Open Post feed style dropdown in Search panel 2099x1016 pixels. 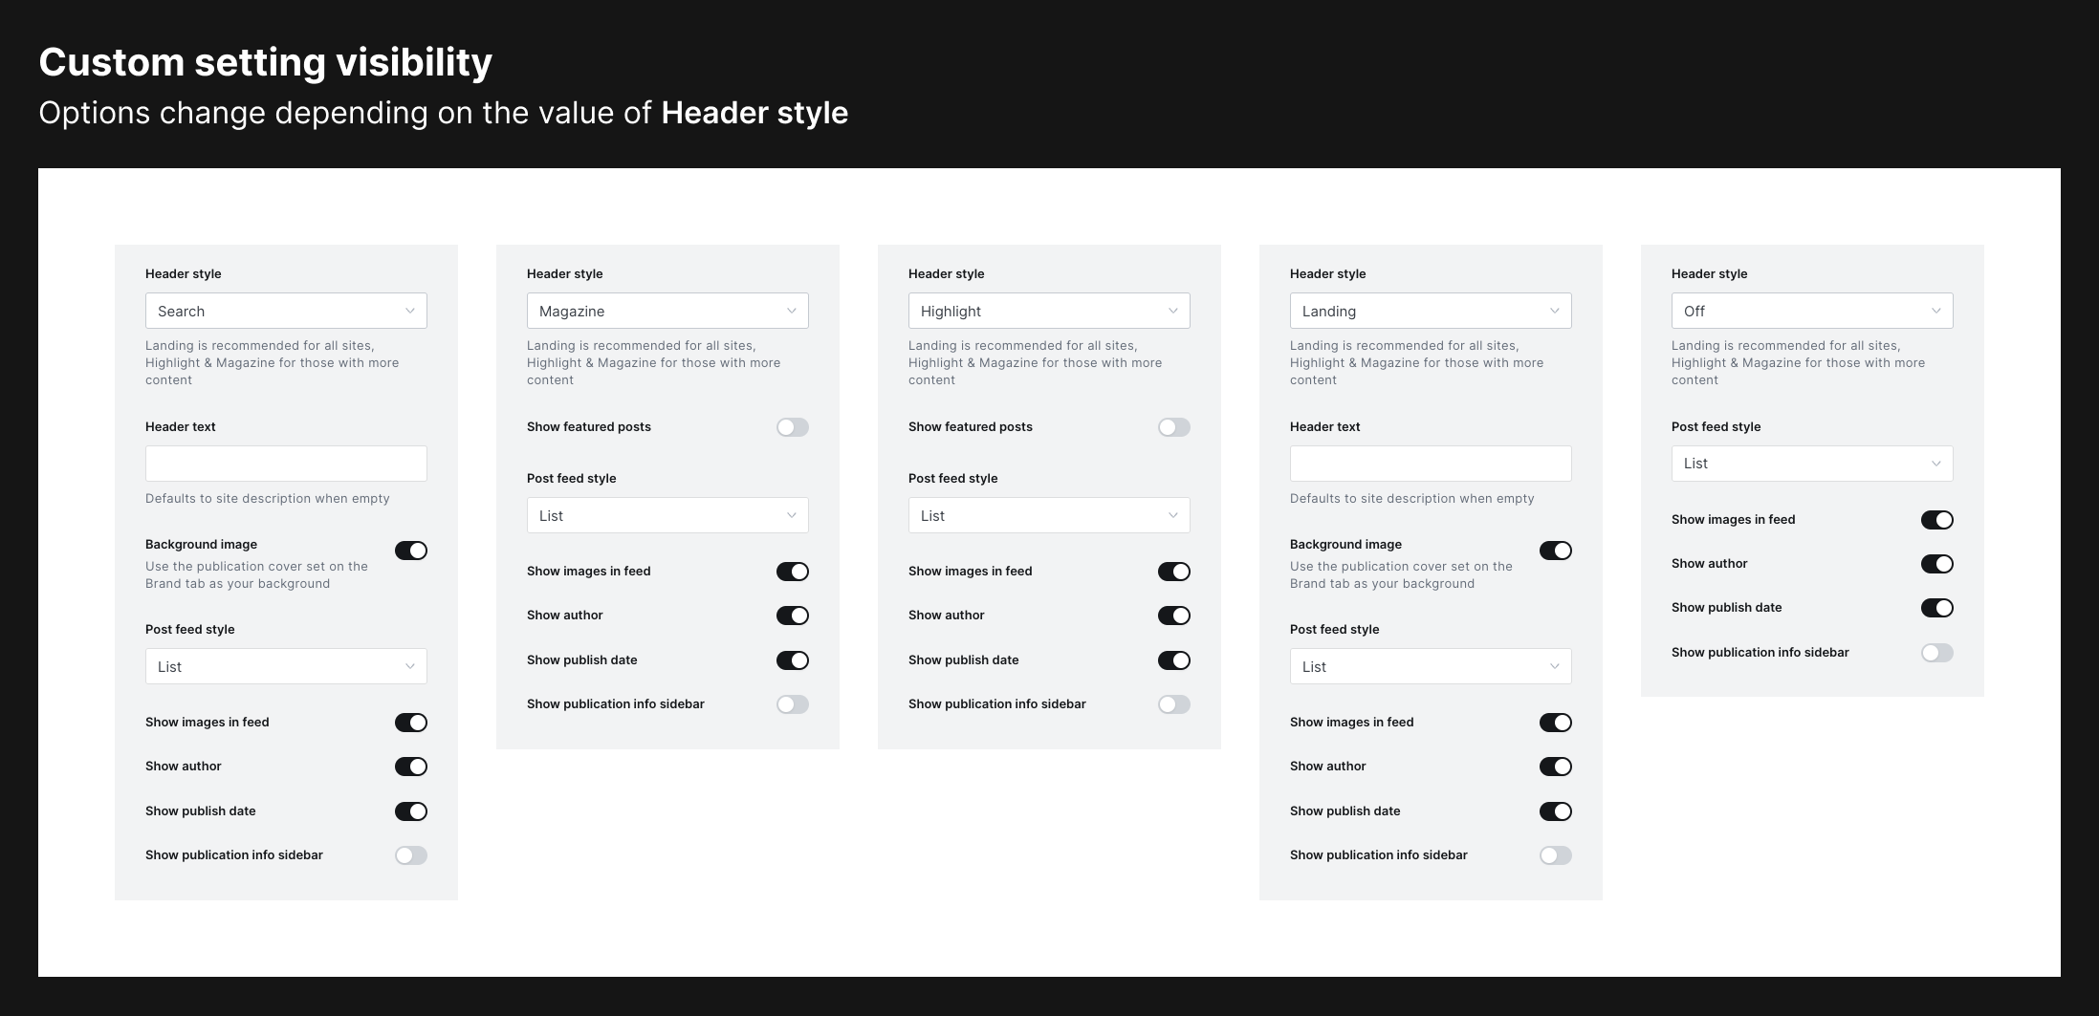click(x=285, y=666)
